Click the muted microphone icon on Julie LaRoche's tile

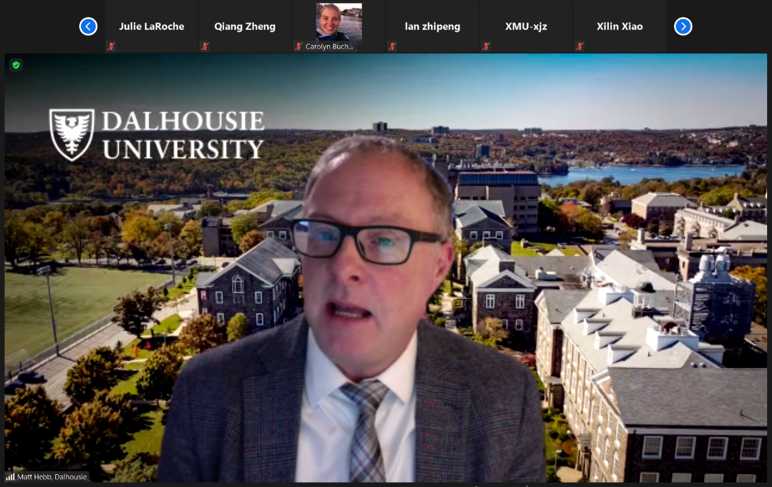click(x=111, y=46)
